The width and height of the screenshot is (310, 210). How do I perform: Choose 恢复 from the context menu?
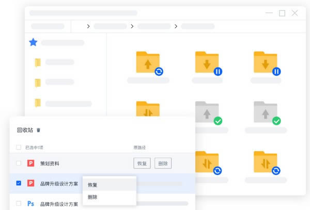click(x=93, y=185)
